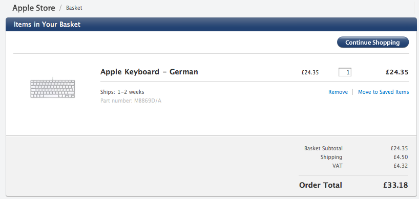
Task: Click the bold line total price
Action: 397,72
